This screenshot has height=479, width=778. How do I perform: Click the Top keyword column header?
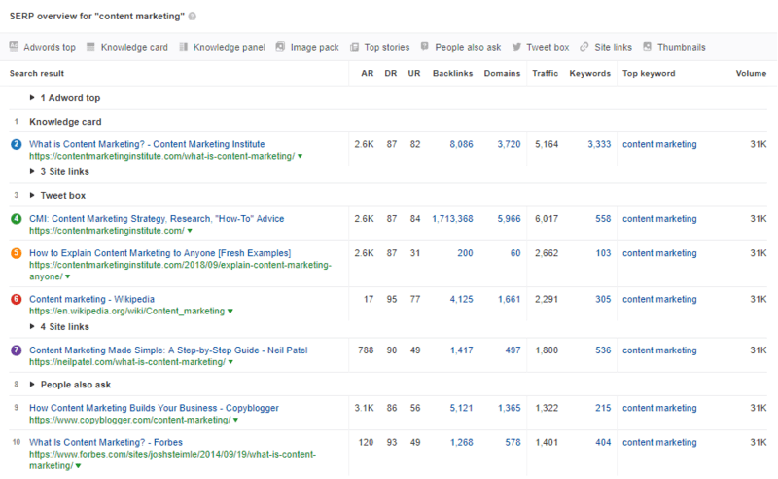click(649, 74)
